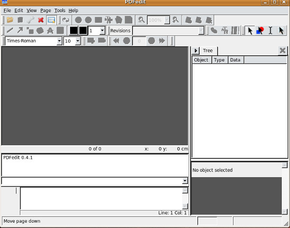Viewport: 290px width, 228px height.
Task: Click the first black color swatch
Action: pos(73,30)
